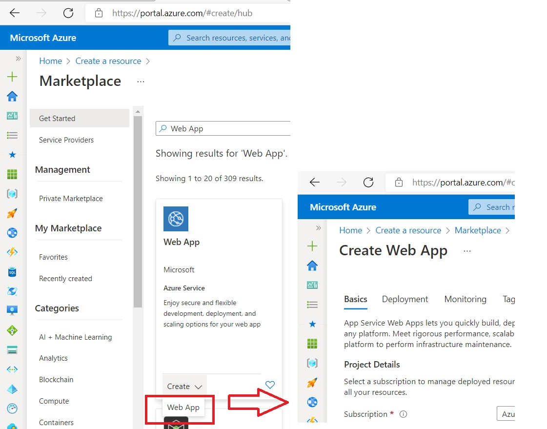Open All resources green grid icon in Marketplace sidebar
The width and height of the screenshot is (547, 429).
click(12, 174)
